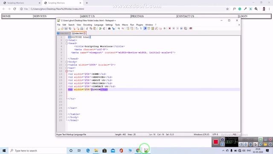Click the Save All toolbar icon

(x=70, y=29)
